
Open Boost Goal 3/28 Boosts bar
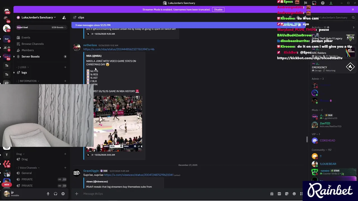tap(41, 27)
